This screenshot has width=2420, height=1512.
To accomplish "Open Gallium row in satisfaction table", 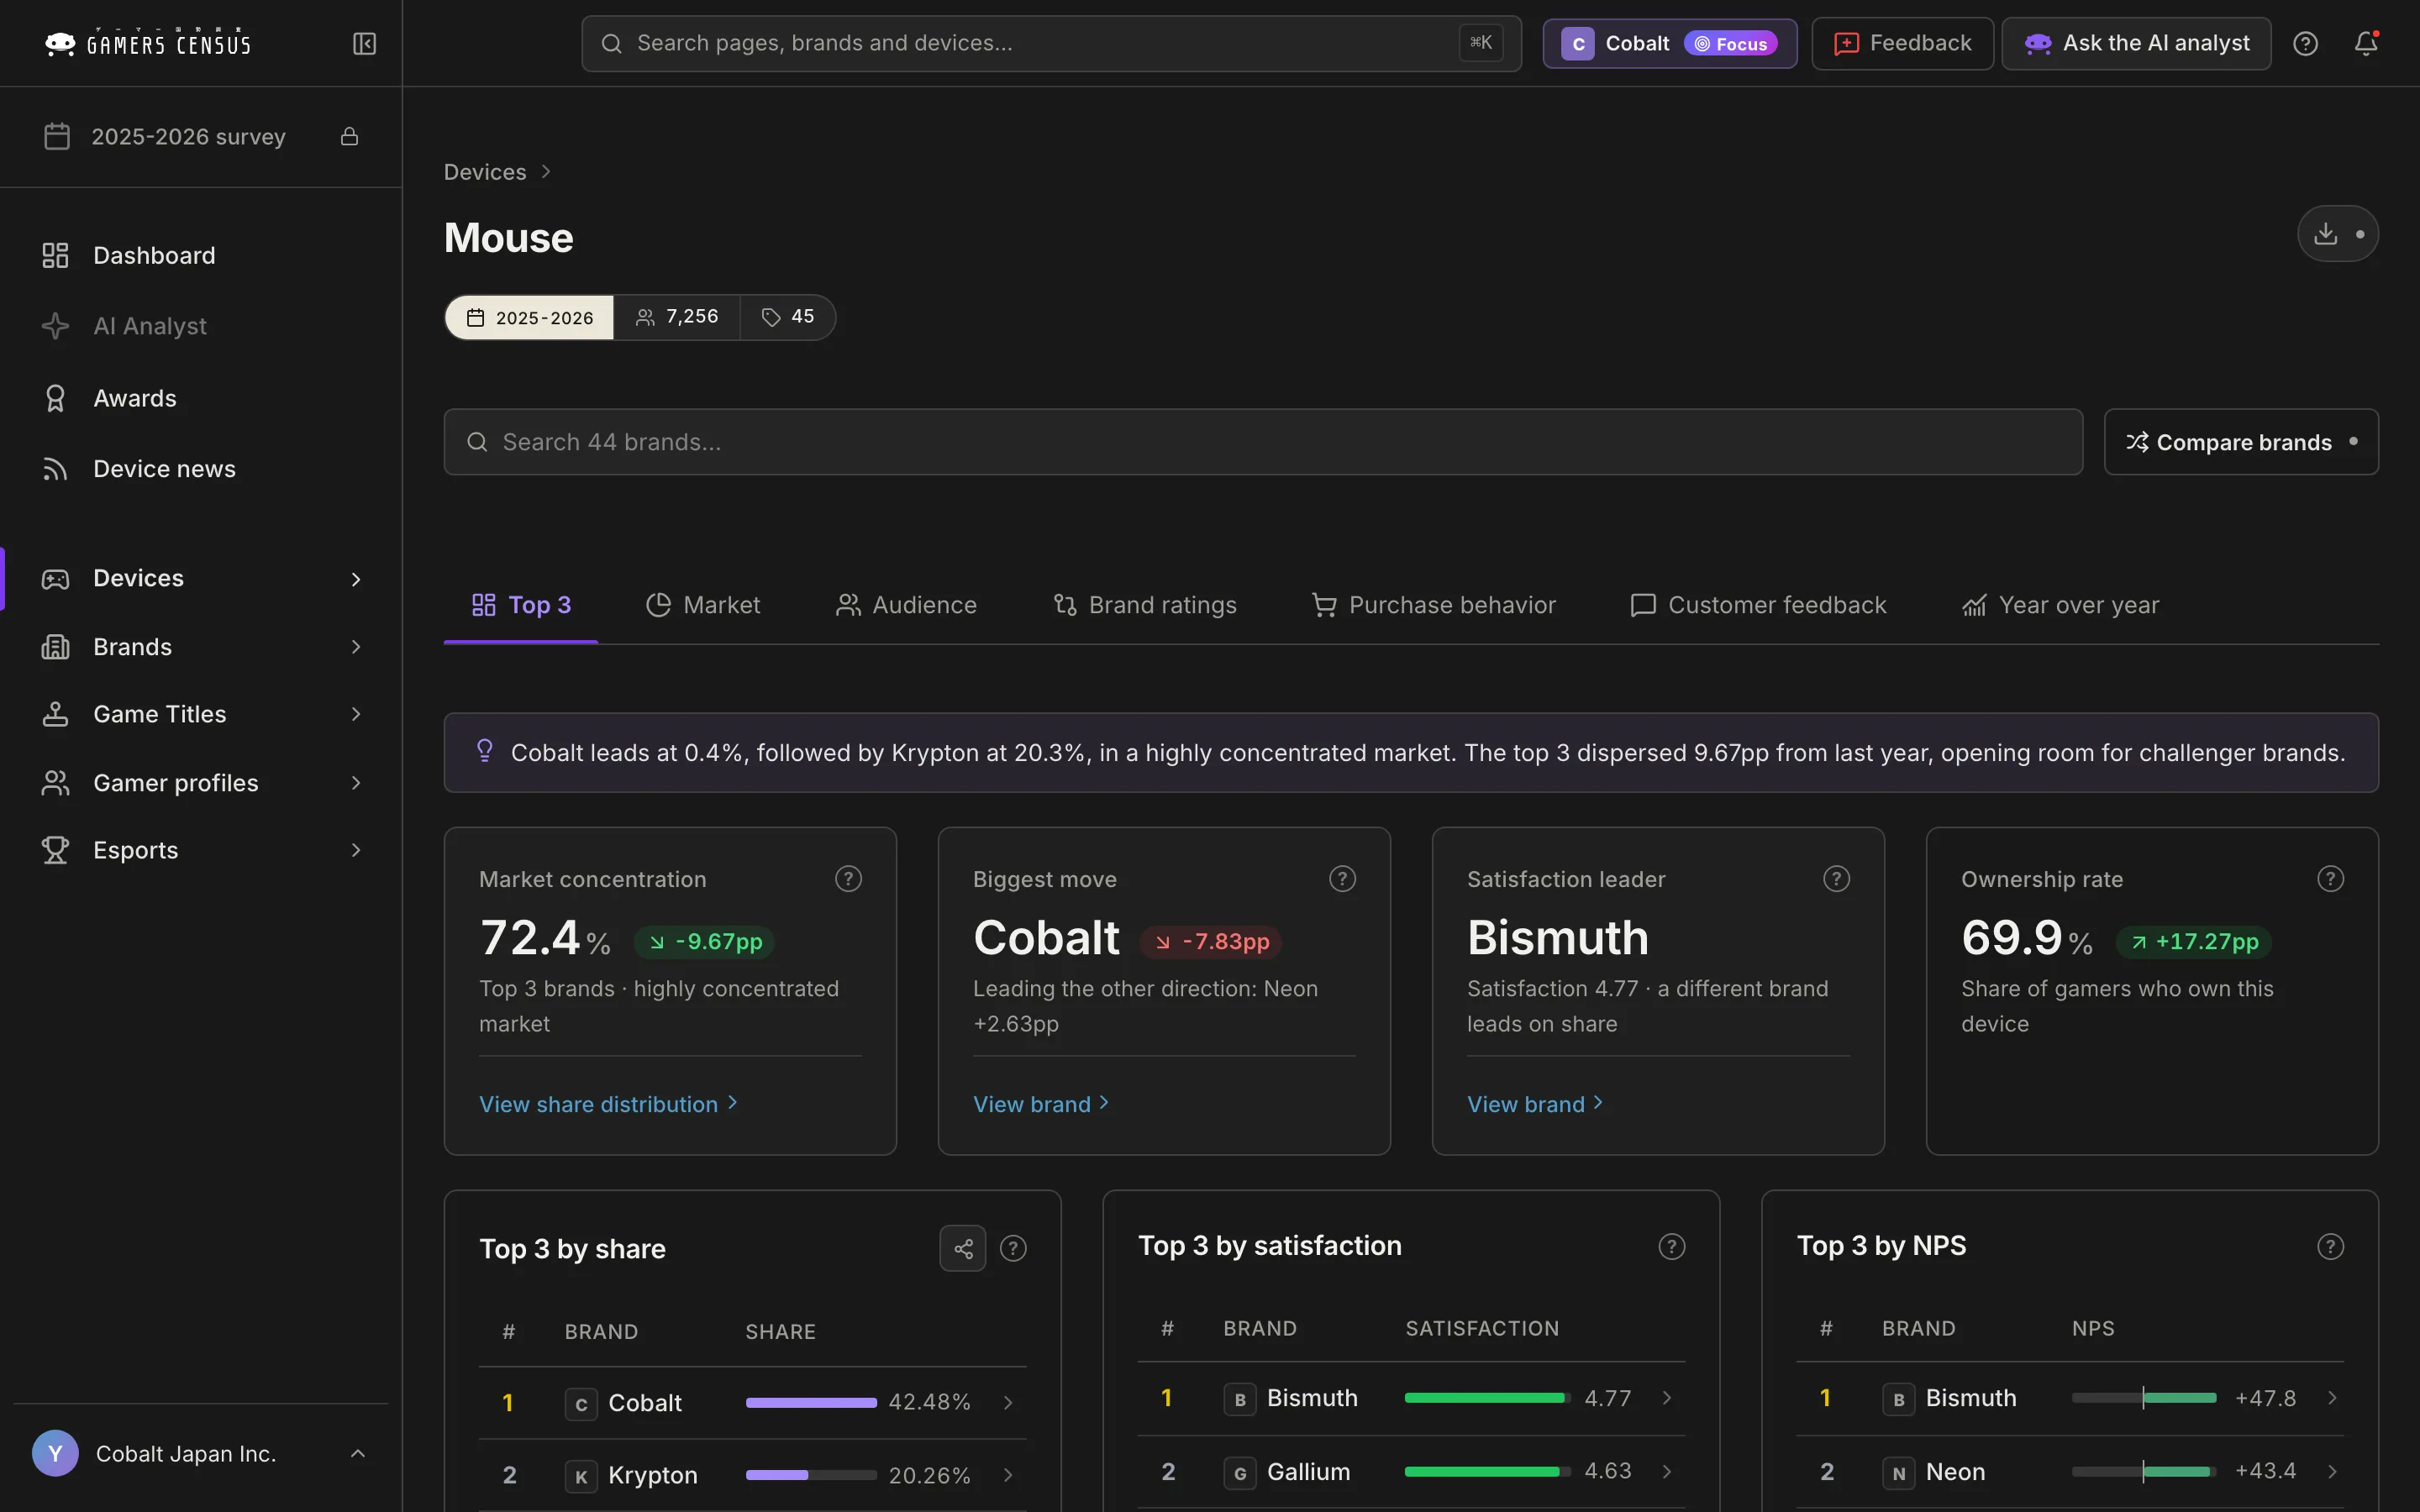I will [1411, 1472].
